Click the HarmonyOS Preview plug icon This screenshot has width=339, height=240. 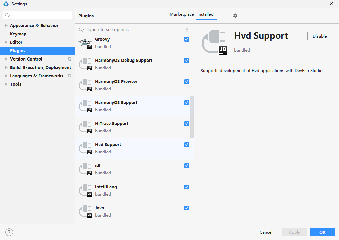tap(85, 85)
